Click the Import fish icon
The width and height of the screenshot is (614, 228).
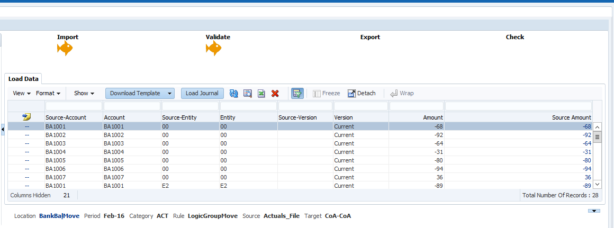pos(65,49)
